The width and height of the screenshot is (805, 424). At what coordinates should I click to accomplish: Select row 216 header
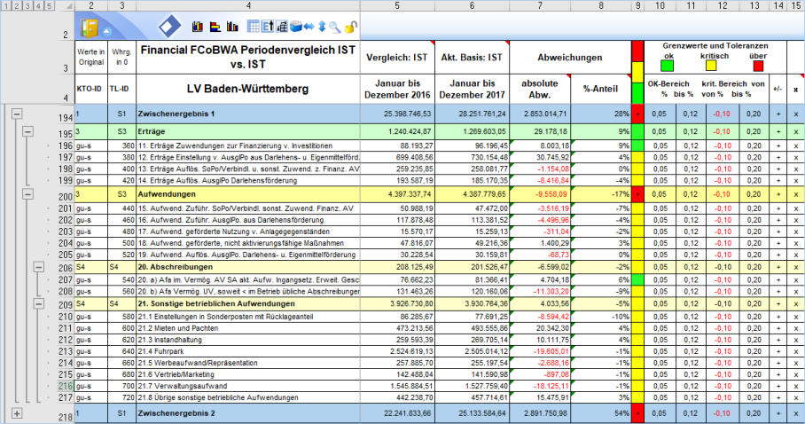point(66,386)
